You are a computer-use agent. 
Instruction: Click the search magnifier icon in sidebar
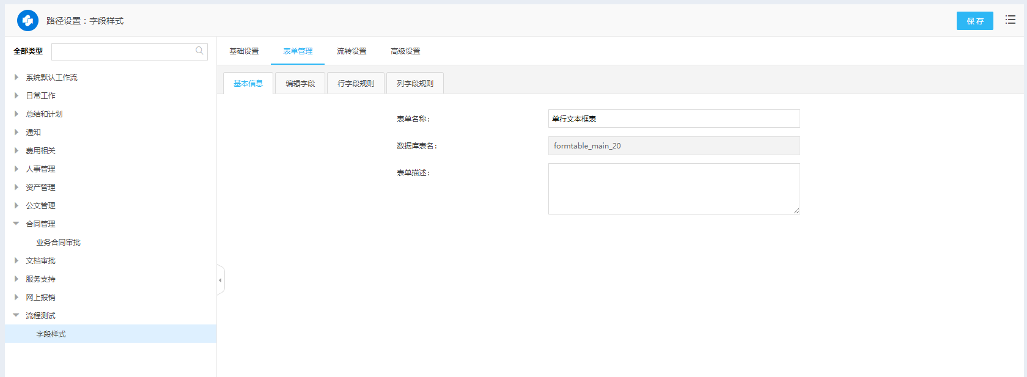click(199, 51)
